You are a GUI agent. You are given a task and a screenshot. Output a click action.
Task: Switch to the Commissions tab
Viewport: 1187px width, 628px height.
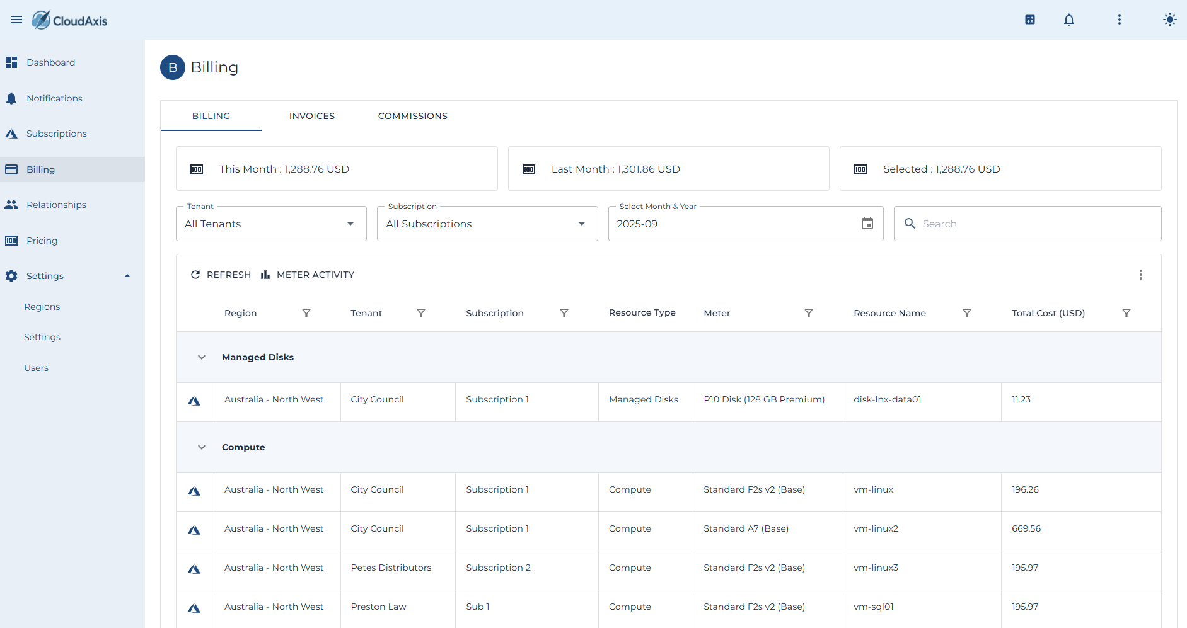click(413, 116)
